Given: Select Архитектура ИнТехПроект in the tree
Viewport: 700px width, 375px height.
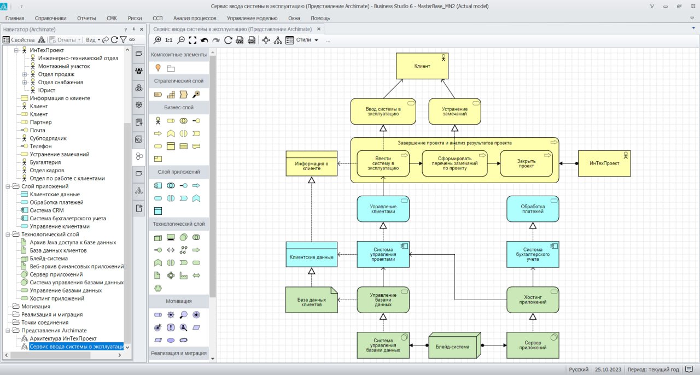Looking at the screenshot, I should (62, 338).
